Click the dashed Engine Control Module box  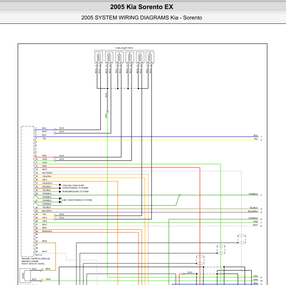28,191
